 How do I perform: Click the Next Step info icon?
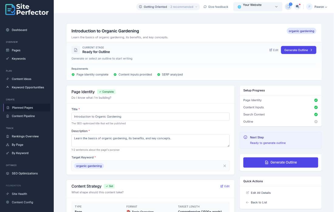[245, 137]
